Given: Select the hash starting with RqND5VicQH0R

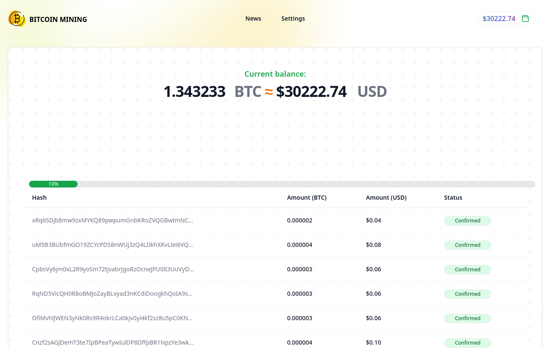Looking at the screenshot, I should pos(113,294).
